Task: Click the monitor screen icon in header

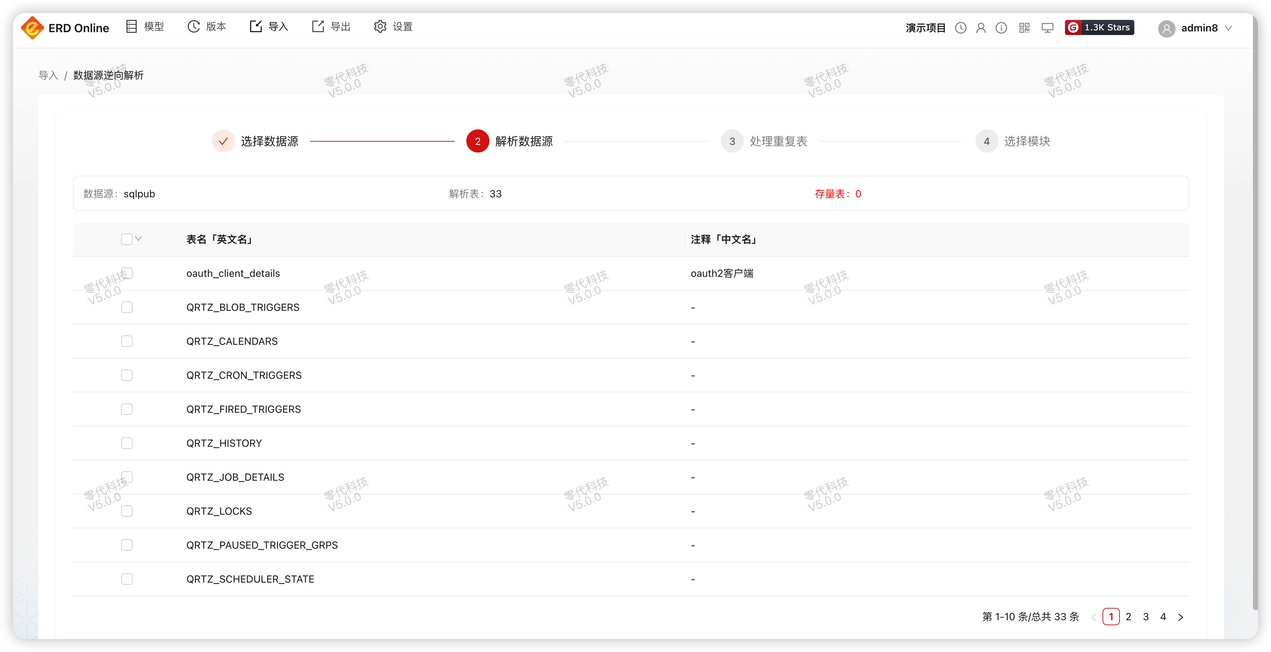Action: pyautogui.click(x=1047, y=28)
